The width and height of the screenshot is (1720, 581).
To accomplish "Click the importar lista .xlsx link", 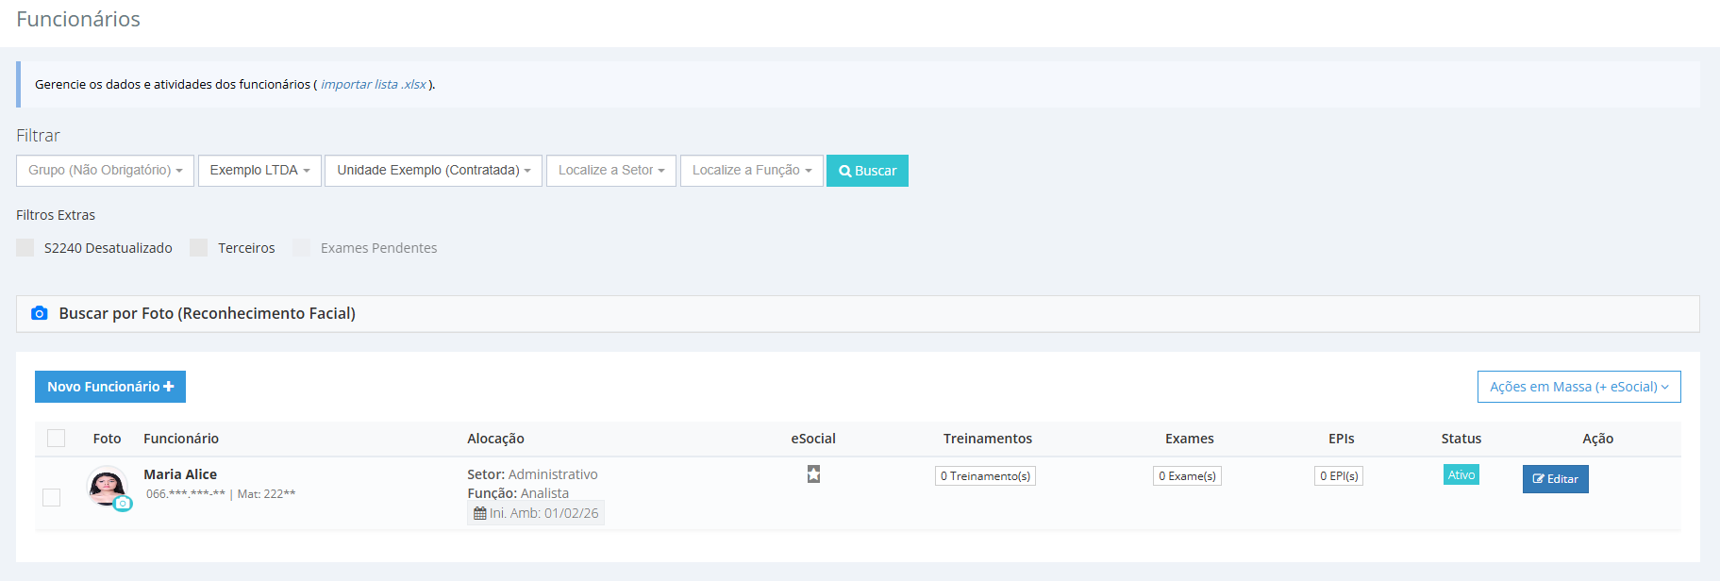I will click(374, 85).
